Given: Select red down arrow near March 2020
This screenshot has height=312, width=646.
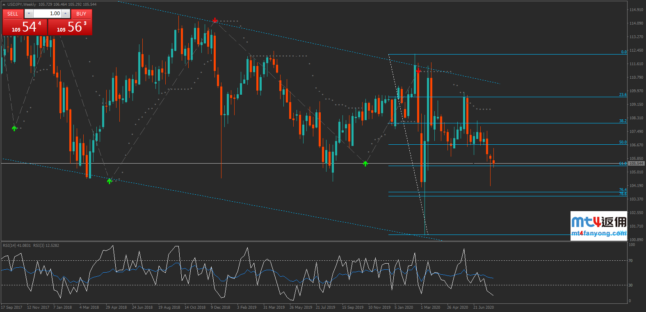Looking at the screenshot, I should point(418,71).
